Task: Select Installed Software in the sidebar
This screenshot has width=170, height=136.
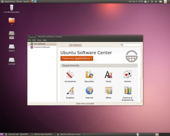Action: tap(42, 47)
